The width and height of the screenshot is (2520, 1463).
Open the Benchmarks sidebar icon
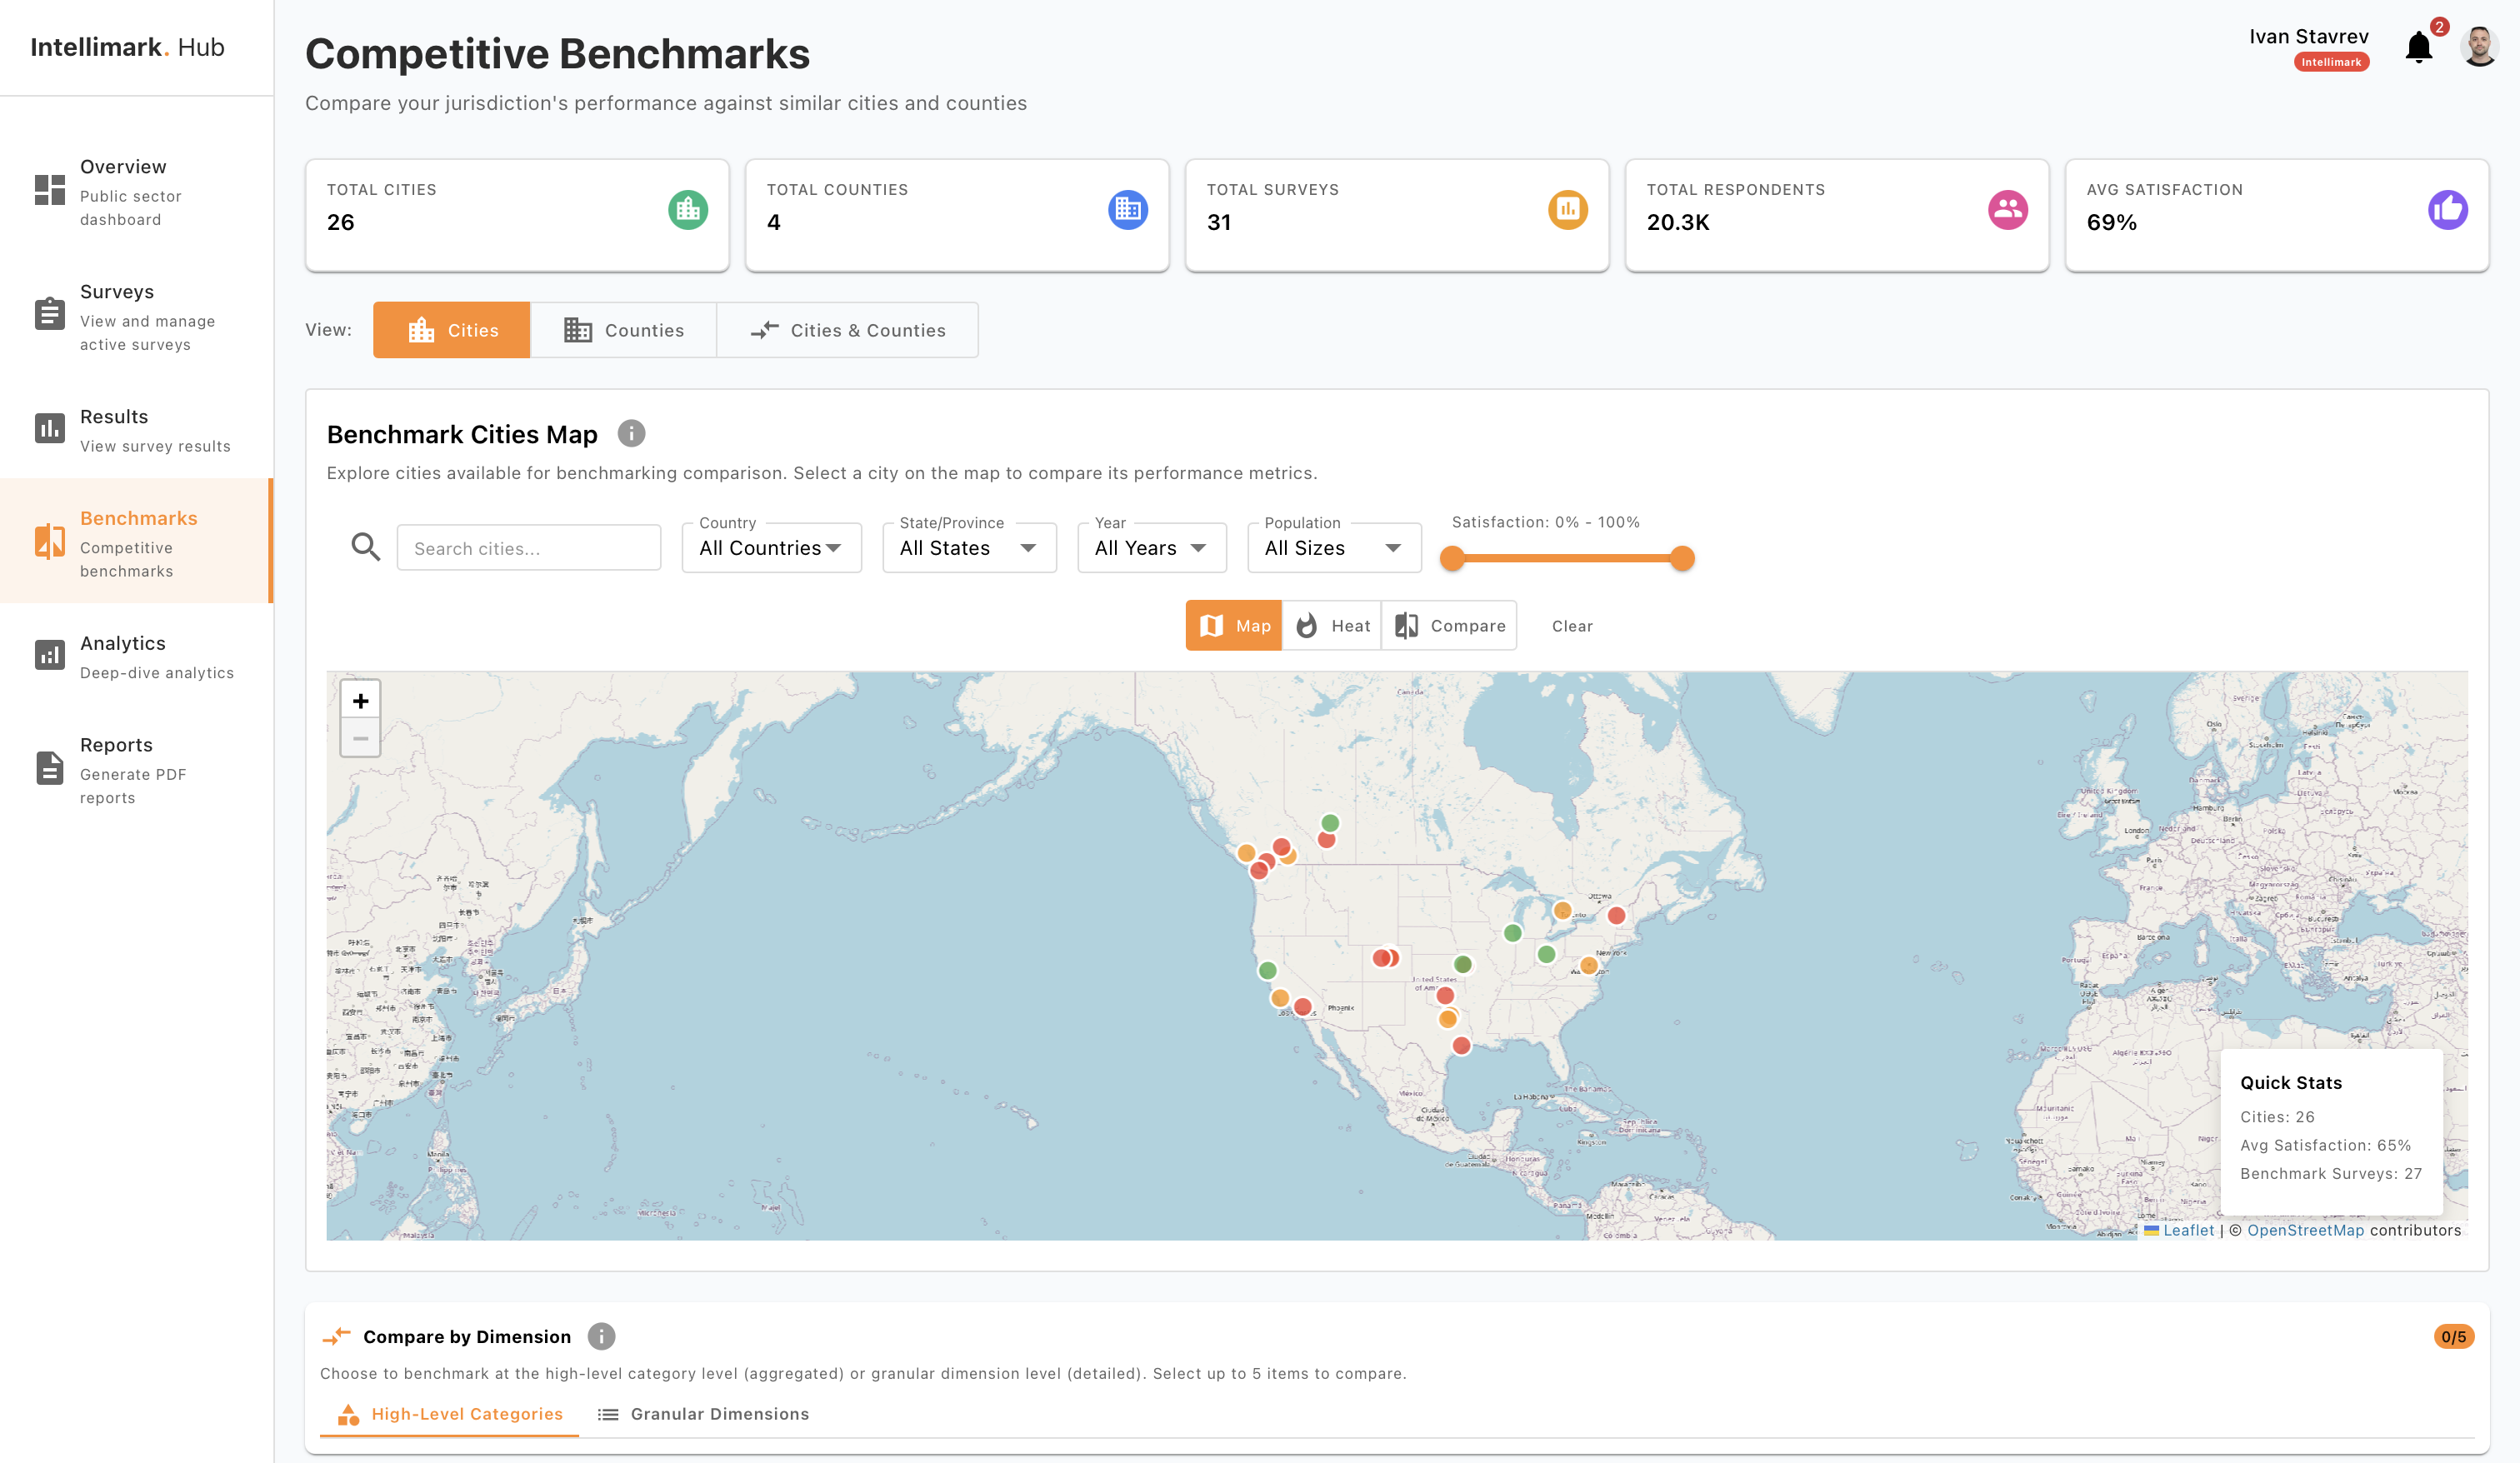point(49,542)
